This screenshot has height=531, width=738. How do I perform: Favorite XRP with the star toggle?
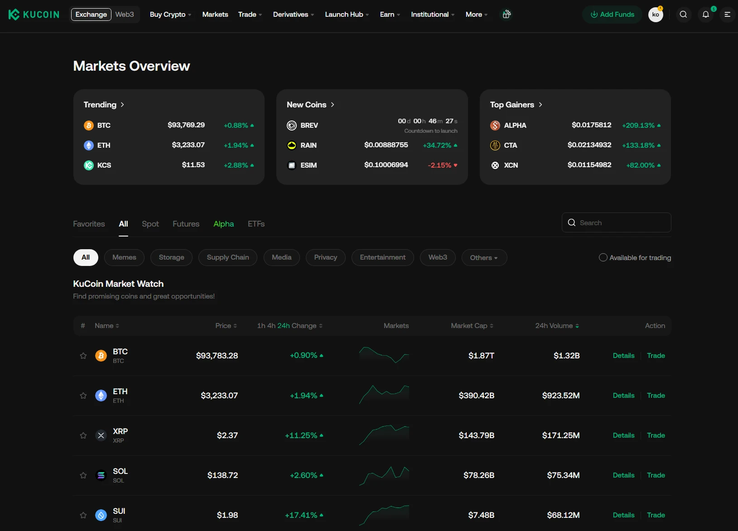83,435
